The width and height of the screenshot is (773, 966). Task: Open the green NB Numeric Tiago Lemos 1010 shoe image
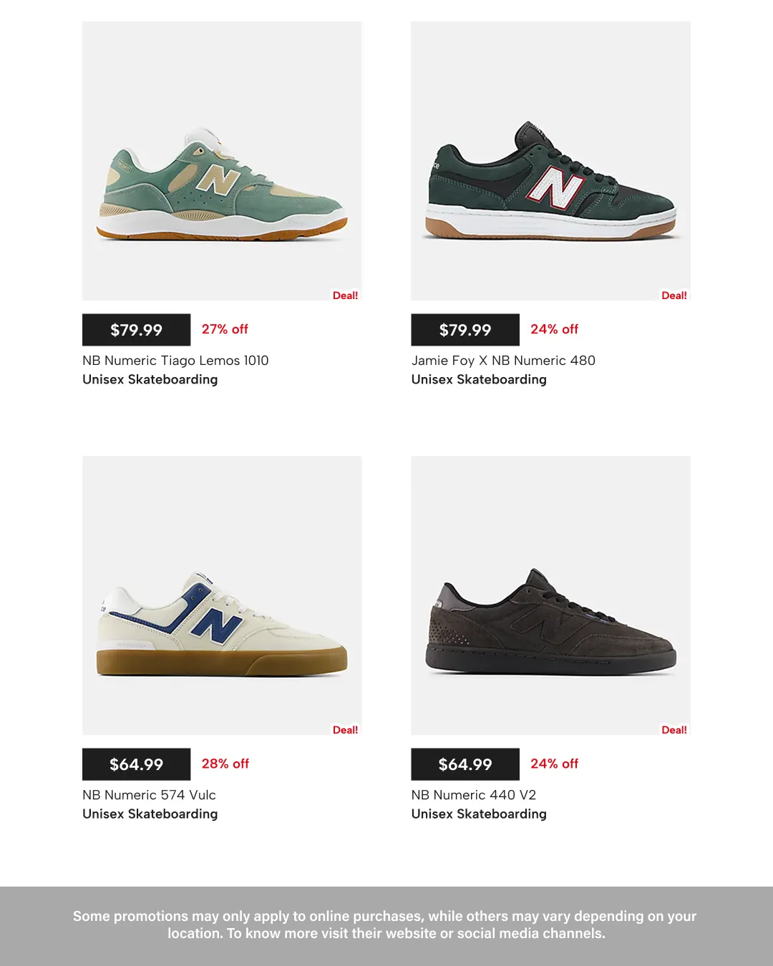click(222, 161)
